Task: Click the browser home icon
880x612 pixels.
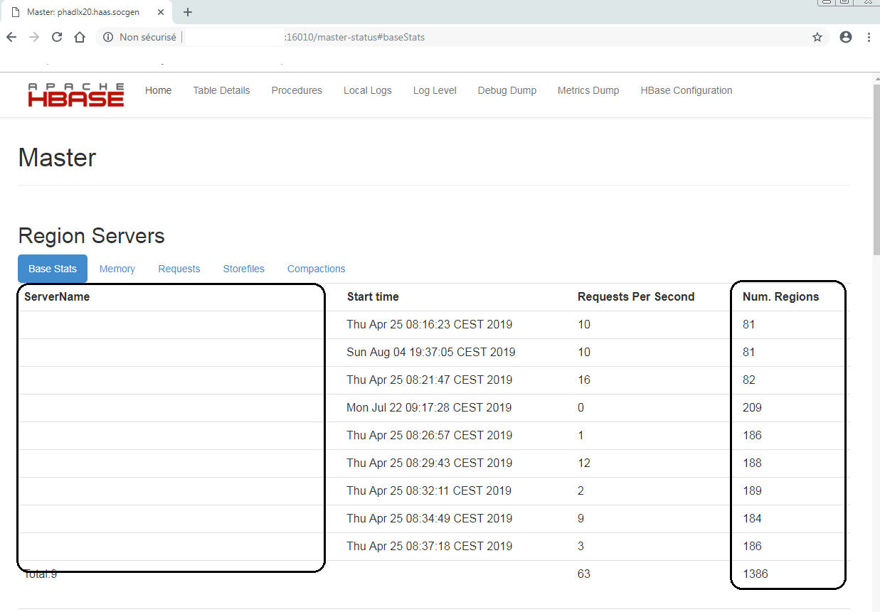Action: [x=78, y=36]
